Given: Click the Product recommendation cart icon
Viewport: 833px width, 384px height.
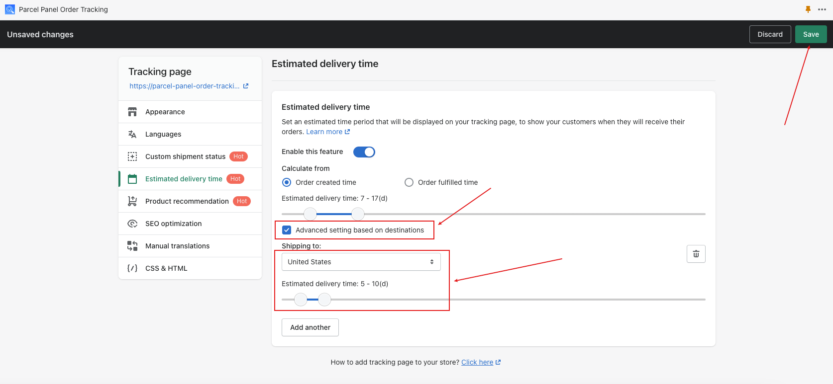Looking at the screenshot, I should (x=132, y=201).
